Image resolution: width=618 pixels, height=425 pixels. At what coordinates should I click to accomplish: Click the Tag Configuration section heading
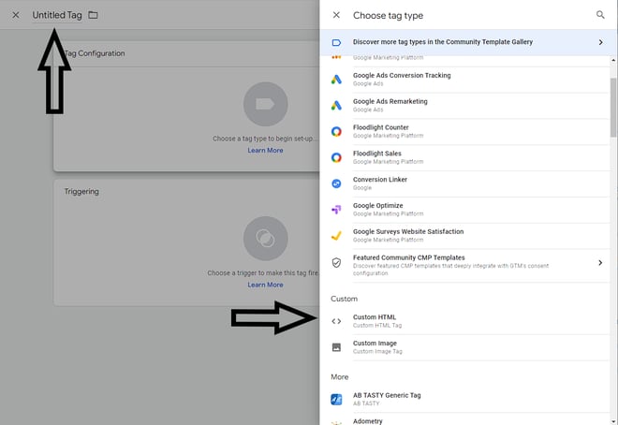point(95,53)
